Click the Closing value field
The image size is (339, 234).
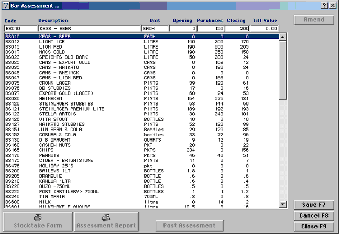[237, 28]
